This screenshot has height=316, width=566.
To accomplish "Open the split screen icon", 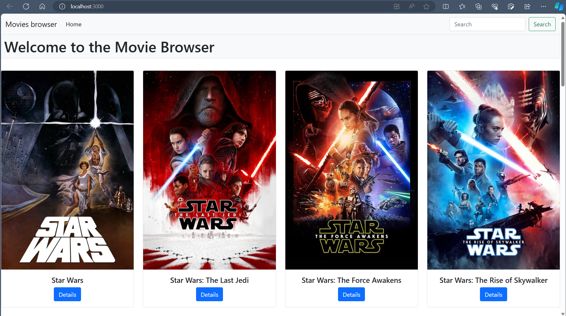I will tap(446, 7).
